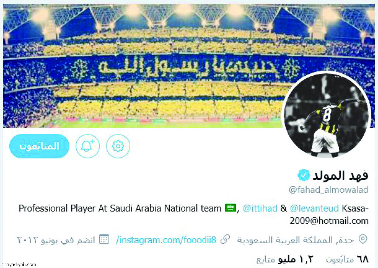Open the ١,٢ مليو متابع followers list
Viewport: 378px width, 268px height.
(x=285, y=259)
